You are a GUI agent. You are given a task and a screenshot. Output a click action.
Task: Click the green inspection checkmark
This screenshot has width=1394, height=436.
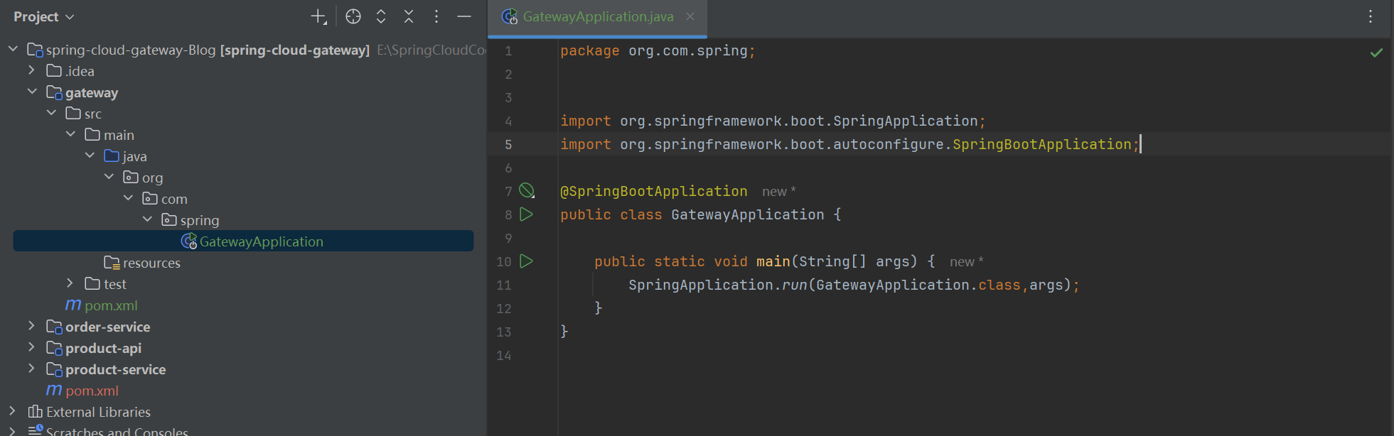(x=1376, y=53)
